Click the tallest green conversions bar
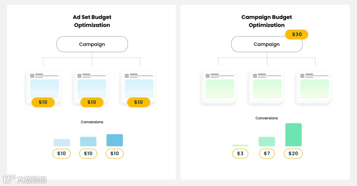 tap(293, 135)
